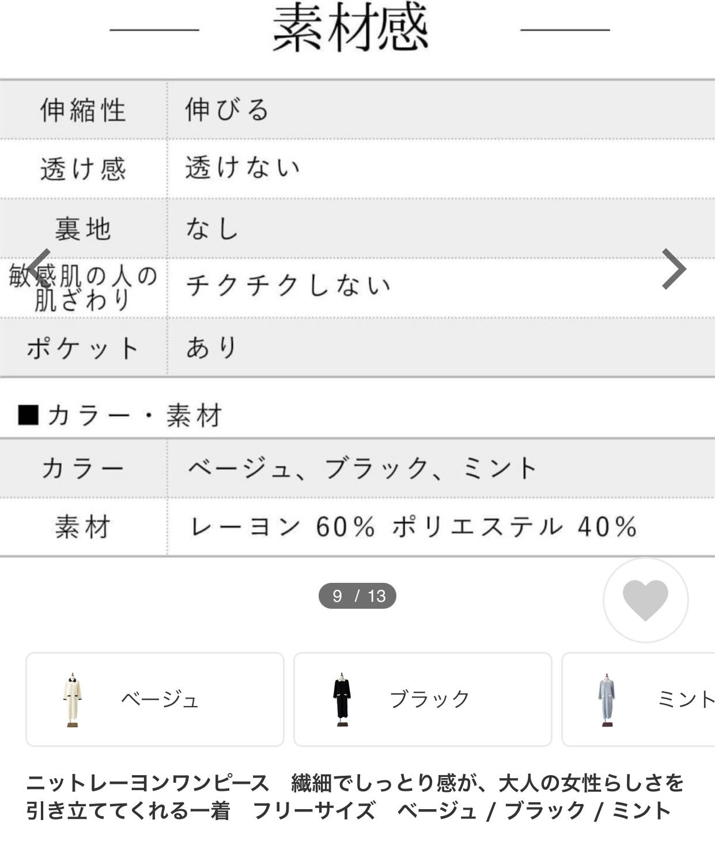Choose the ブラック color option
The height and width of the screenshot is (842, 715).
pyautogui.click(x=430, y=699)
